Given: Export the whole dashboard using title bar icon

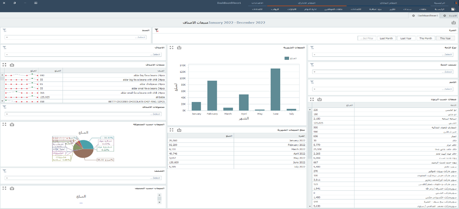Looking at the screenshot, I should [453, 23].
